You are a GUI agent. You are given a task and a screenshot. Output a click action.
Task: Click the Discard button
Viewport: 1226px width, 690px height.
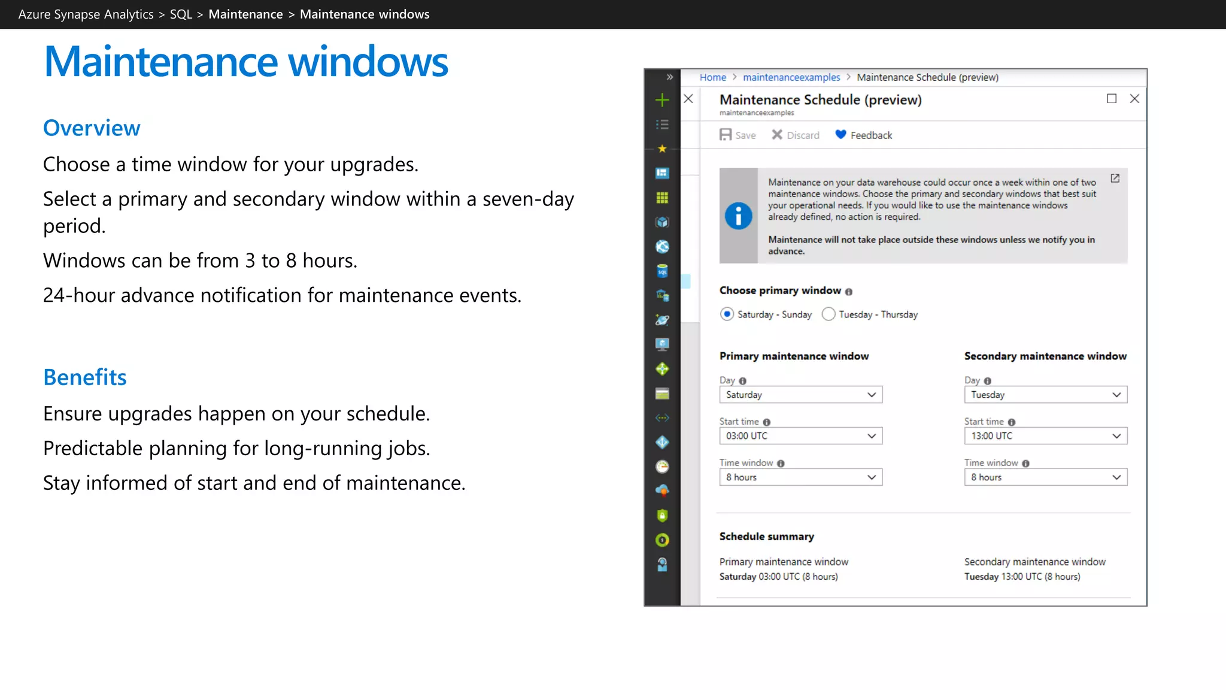tap(795, 135)
